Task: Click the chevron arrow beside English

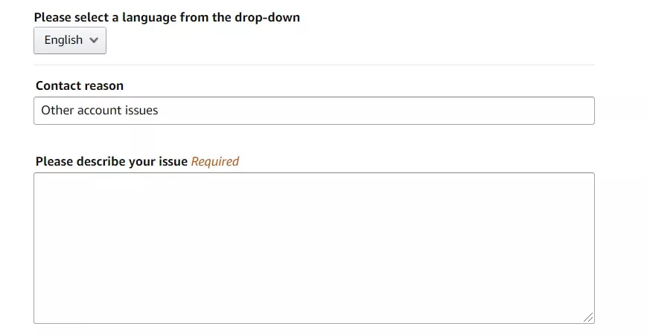Action: pyautogui.click(x=94, y=41)
